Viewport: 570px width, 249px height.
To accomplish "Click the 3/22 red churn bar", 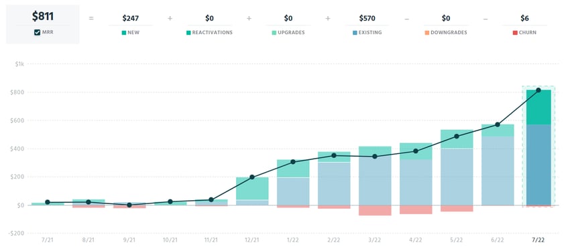I will pos(375,211).
